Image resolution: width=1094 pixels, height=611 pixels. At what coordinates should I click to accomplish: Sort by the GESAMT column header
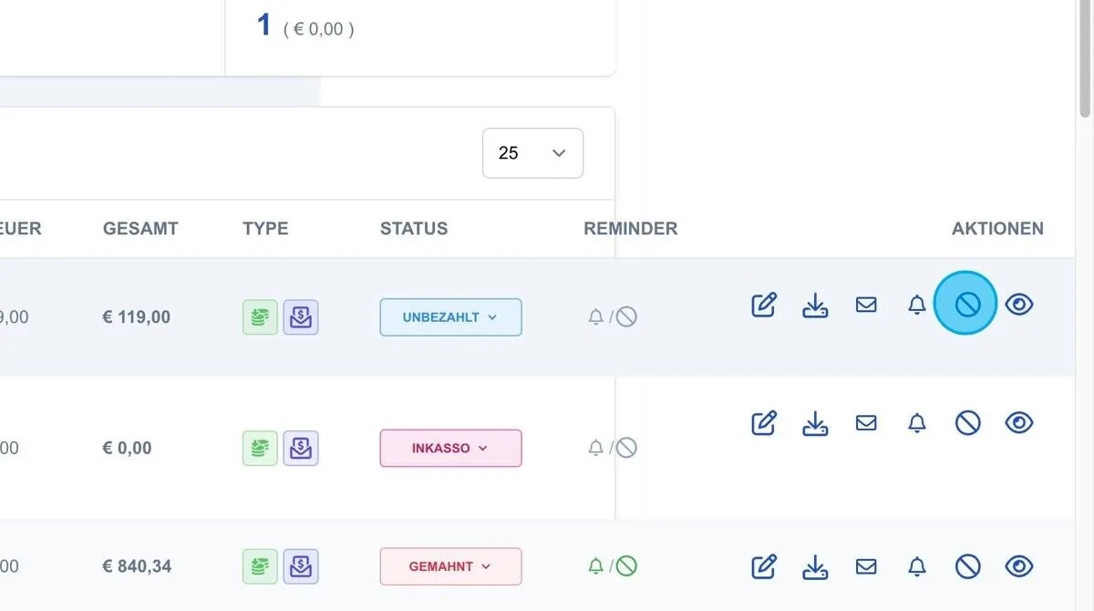140,228
